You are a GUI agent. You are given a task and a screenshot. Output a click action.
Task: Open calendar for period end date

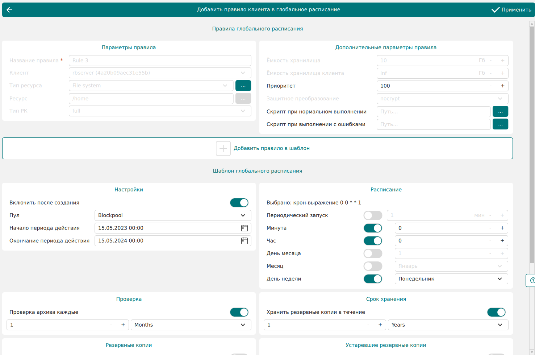(x=244, y=241)
